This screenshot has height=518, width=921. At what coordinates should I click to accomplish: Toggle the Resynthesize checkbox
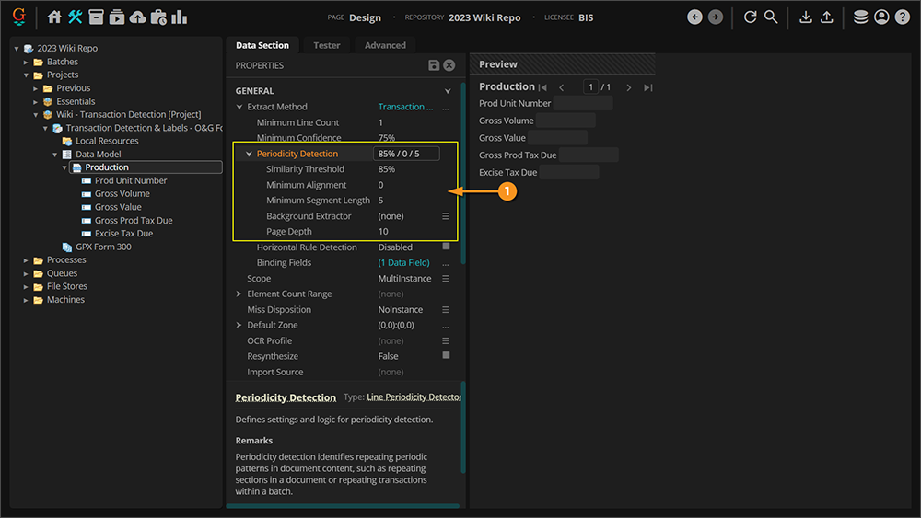click(446, 356)
